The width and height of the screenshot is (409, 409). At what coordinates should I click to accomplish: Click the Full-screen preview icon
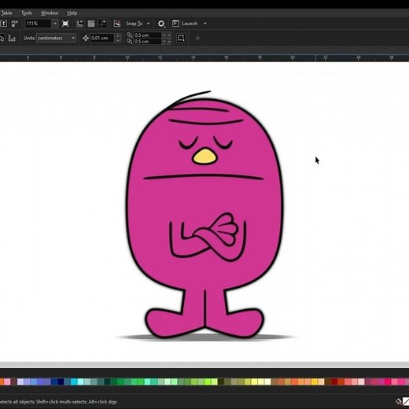tap(65, 24)
